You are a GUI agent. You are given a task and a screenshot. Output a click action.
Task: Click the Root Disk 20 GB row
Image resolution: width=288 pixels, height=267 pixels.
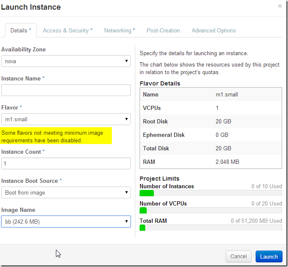click(211, 121)
